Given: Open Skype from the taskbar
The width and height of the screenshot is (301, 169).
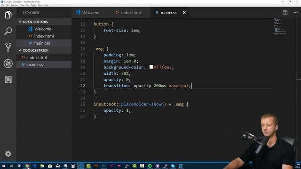Looking at the screenshot, I should (173, 166).
